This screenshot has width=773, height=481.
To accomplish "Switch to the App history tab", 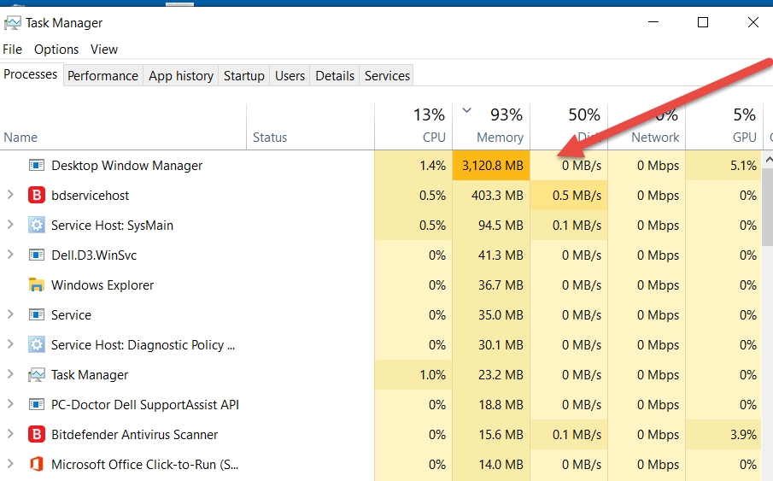I will coord(181,75).
